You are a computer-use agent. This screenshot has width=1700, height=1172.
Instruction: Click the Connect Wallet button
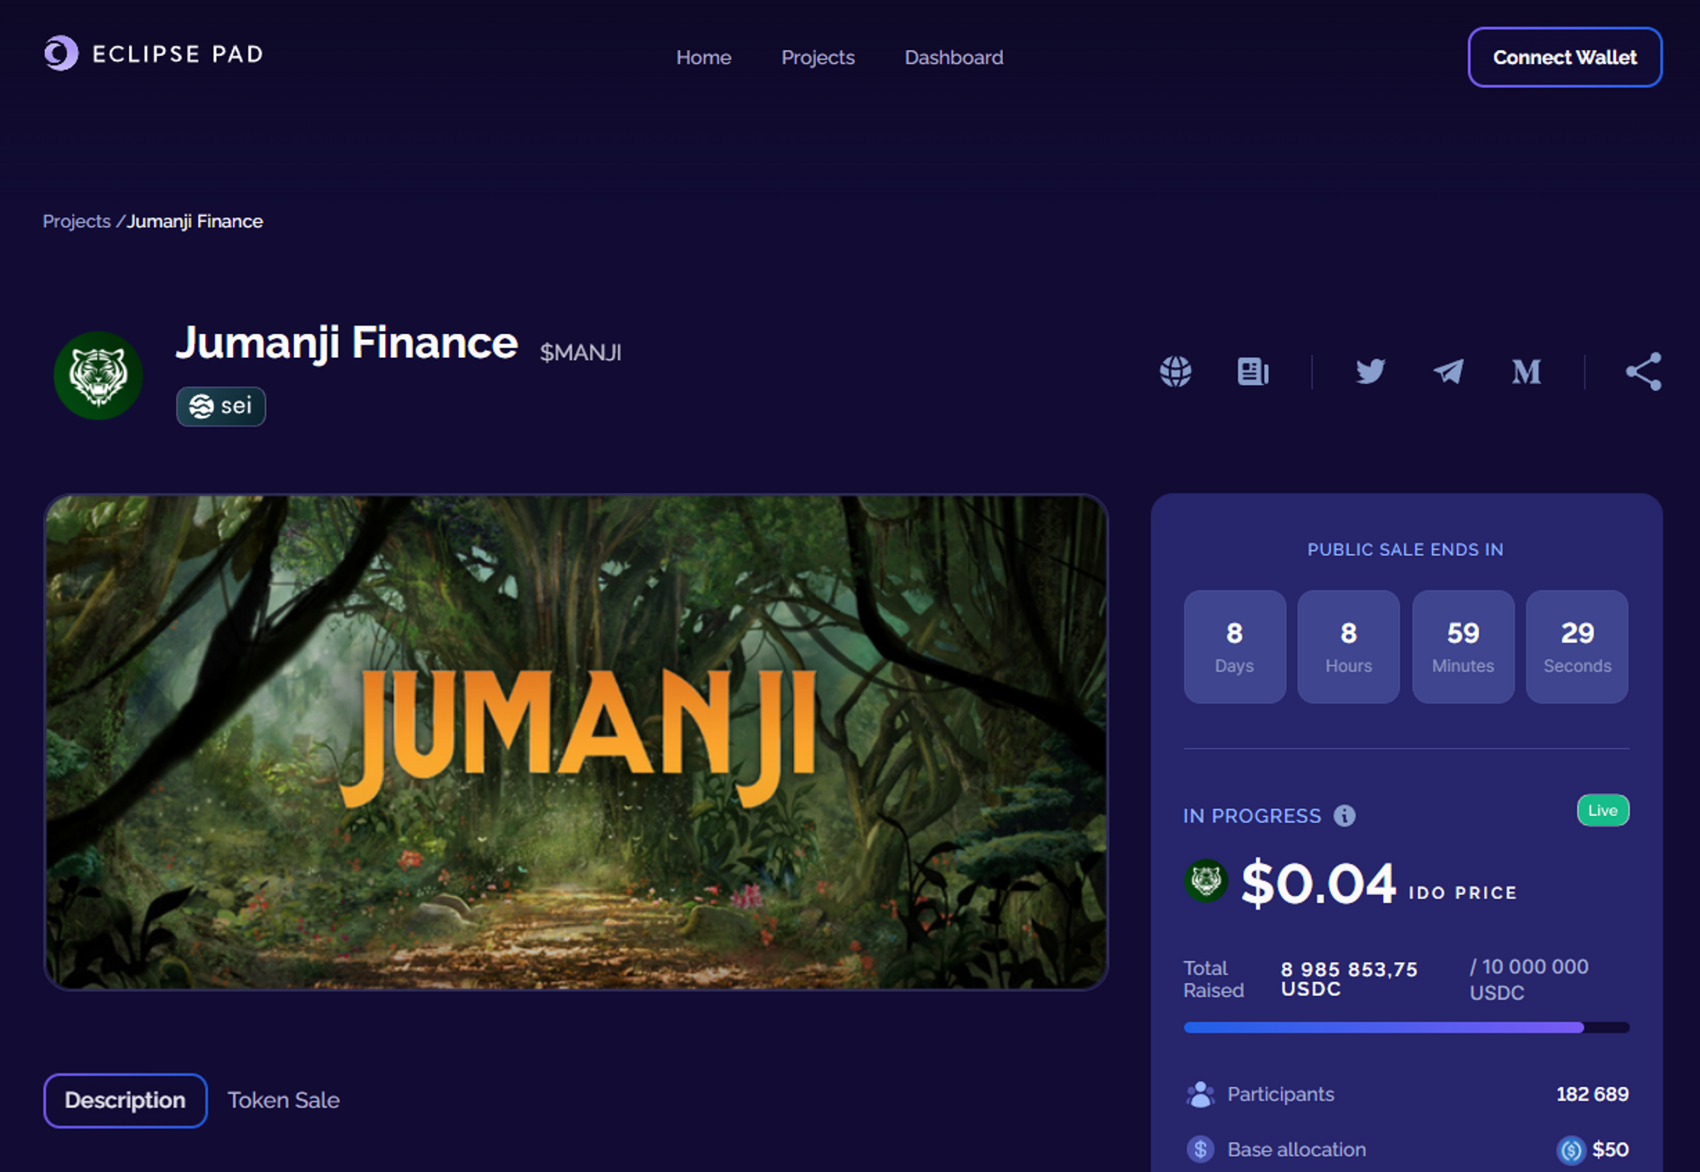1565,57
